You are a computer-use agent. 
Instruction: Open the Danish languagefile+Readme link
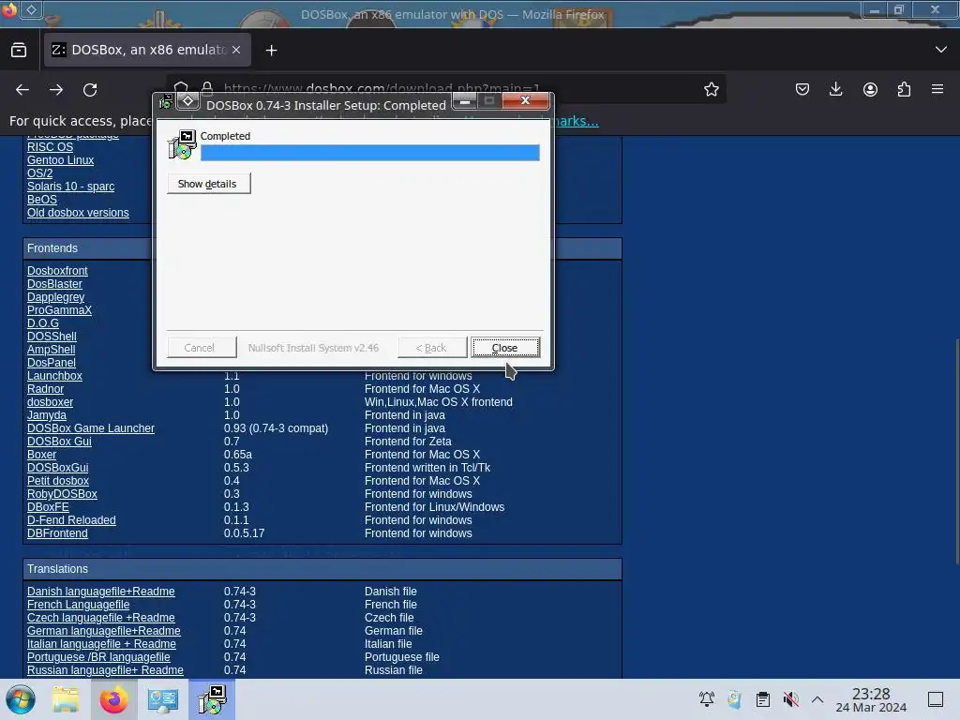[101, 592]
